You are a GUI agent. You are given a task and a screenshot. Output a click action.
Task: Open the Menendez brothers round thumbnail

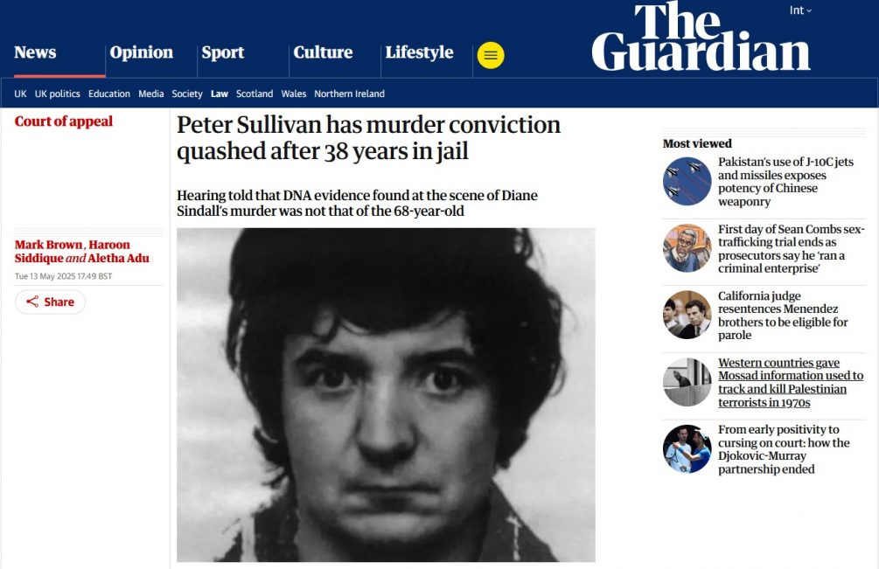687,315
